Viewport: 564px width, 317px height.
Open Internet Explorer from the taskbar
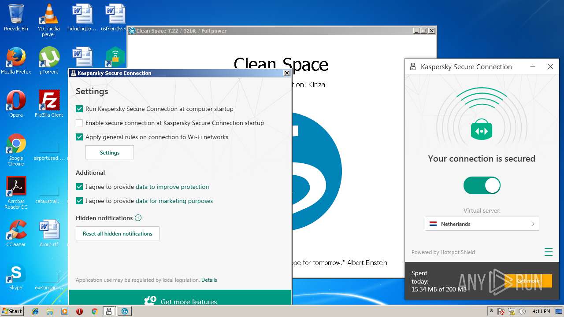pos(35,311)
